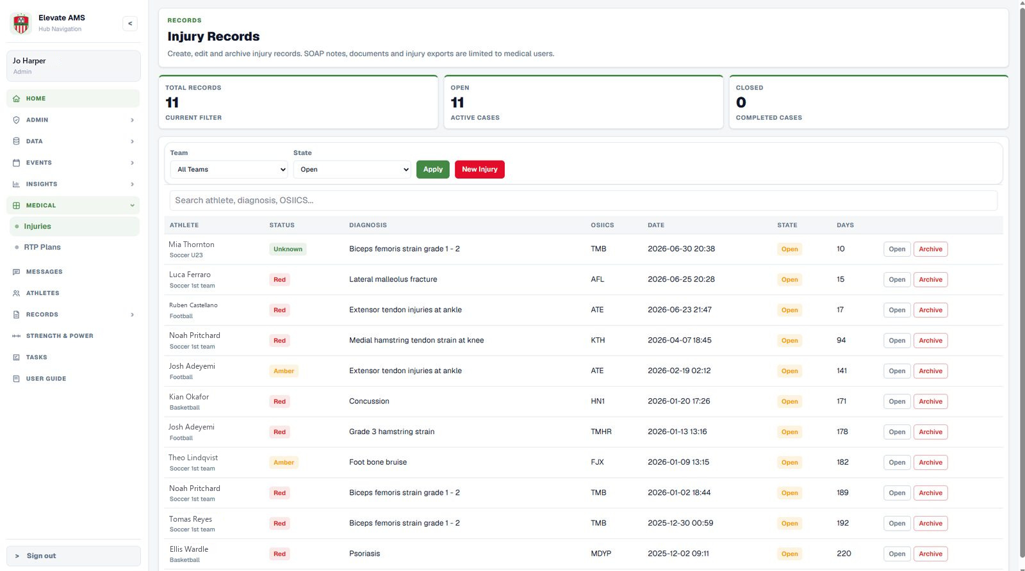Click the Records document icon
The image size is (1025, 571).
pyautogui.click(x=17, y=315)
